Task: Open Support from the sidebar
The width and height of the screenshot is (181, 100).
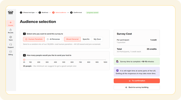Action: tap(11, 46)
